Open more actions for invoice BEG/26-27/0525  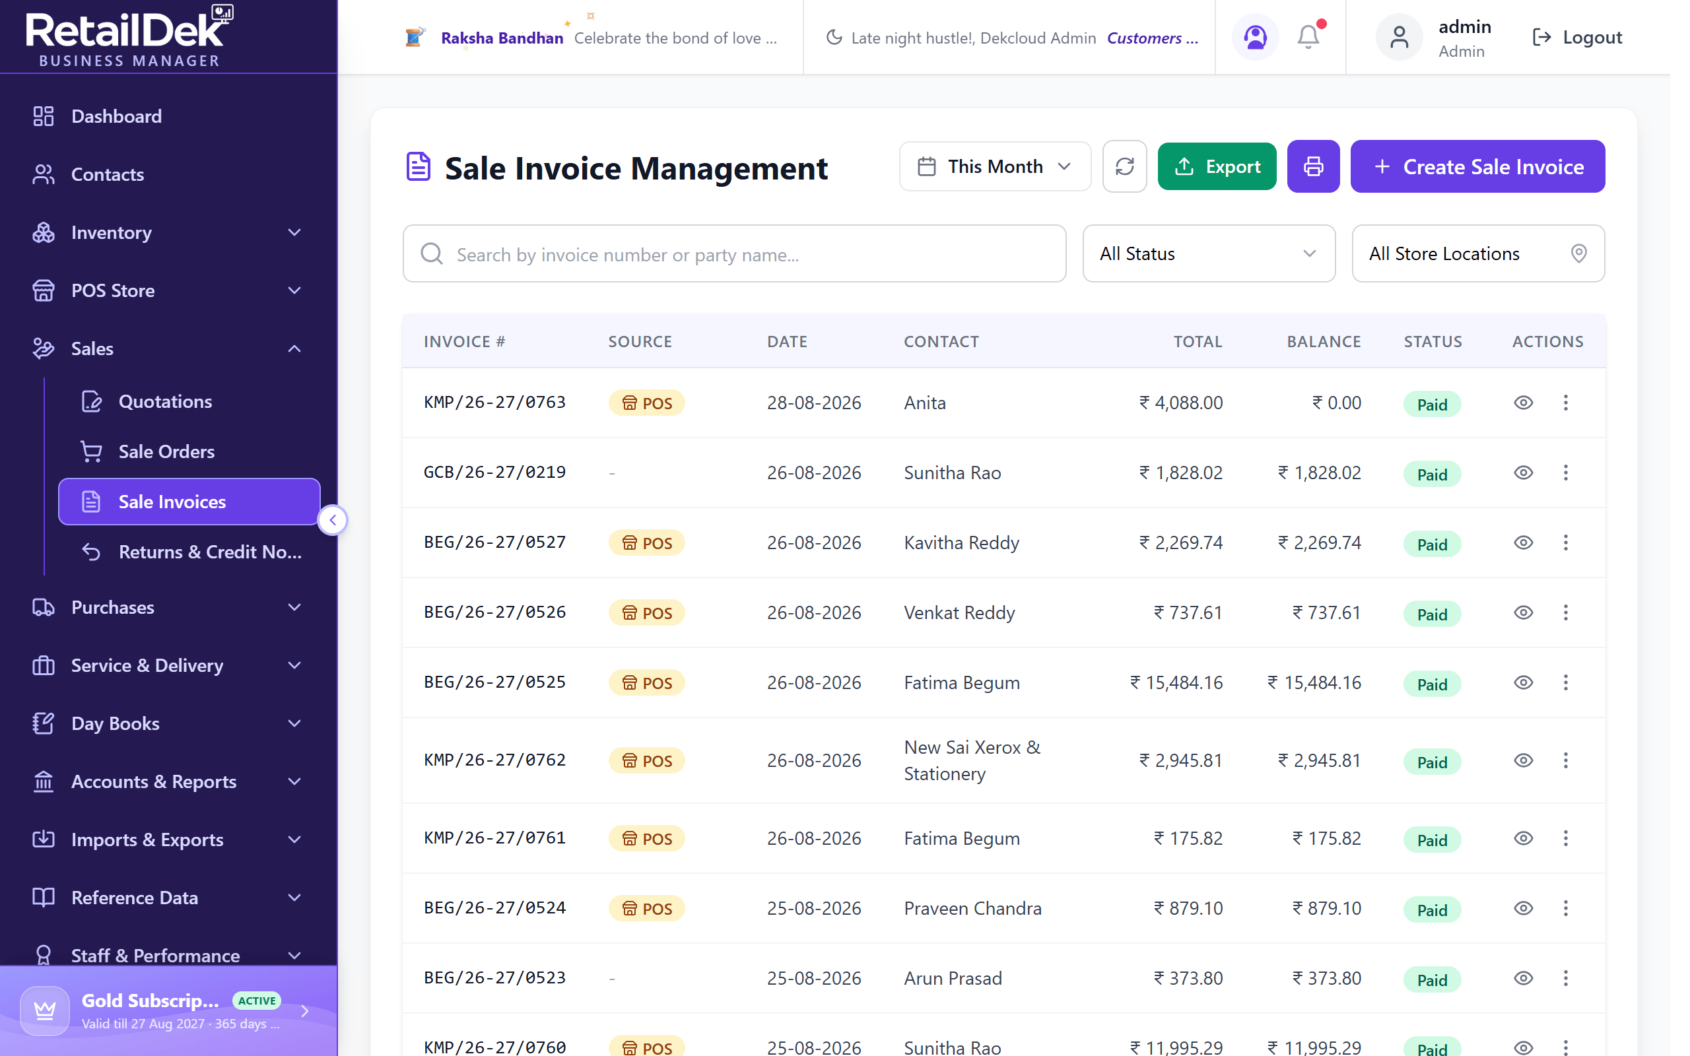[x=1565, y=682]
